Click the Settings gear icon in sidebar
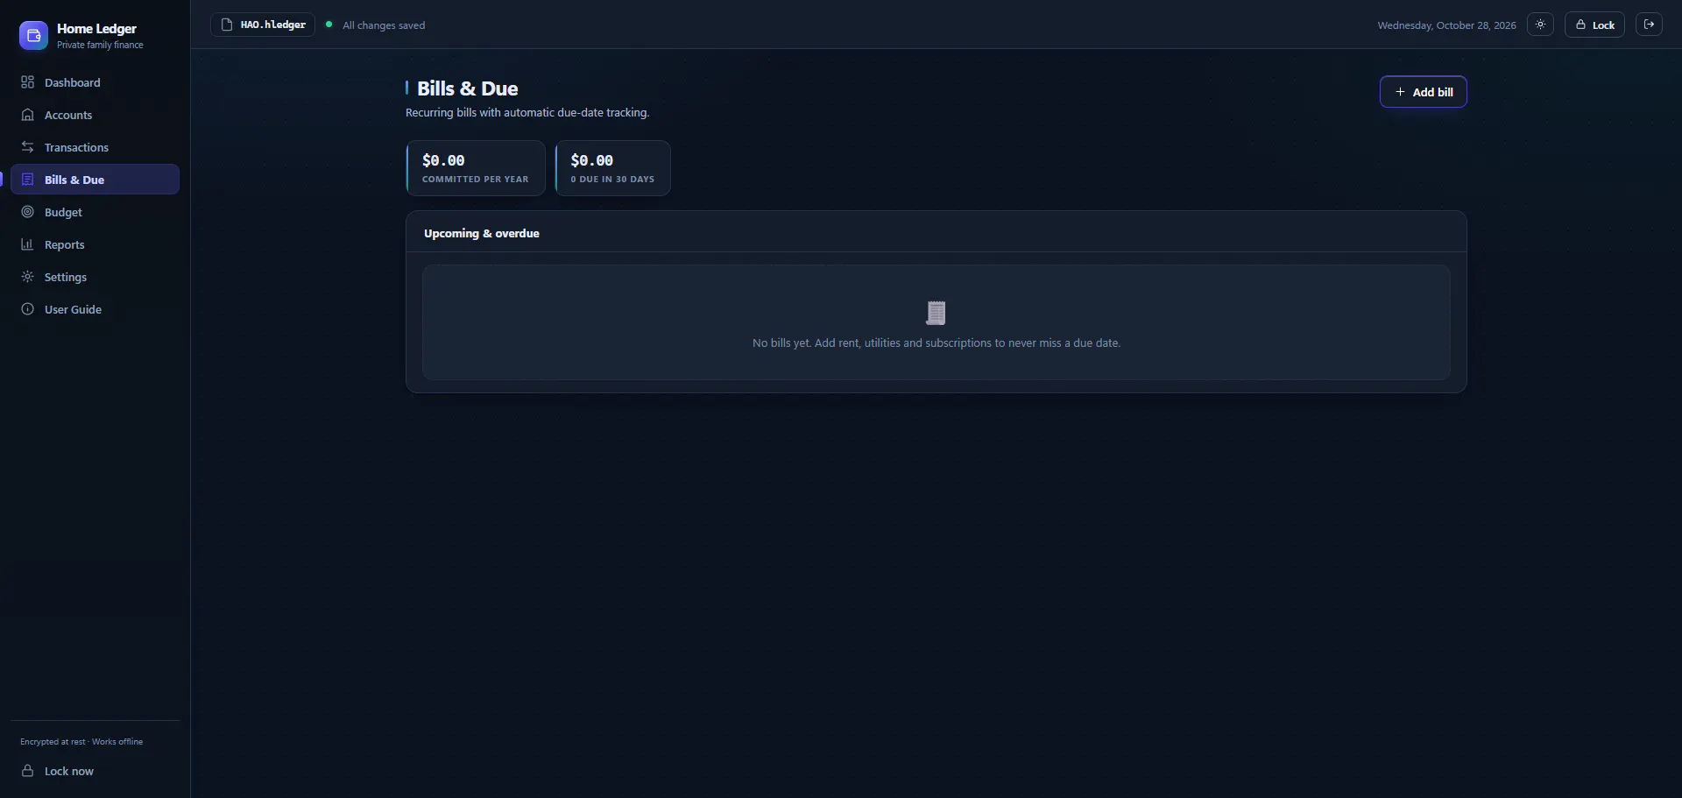This screenshot has width=1682, height=798. pos(27,277)
